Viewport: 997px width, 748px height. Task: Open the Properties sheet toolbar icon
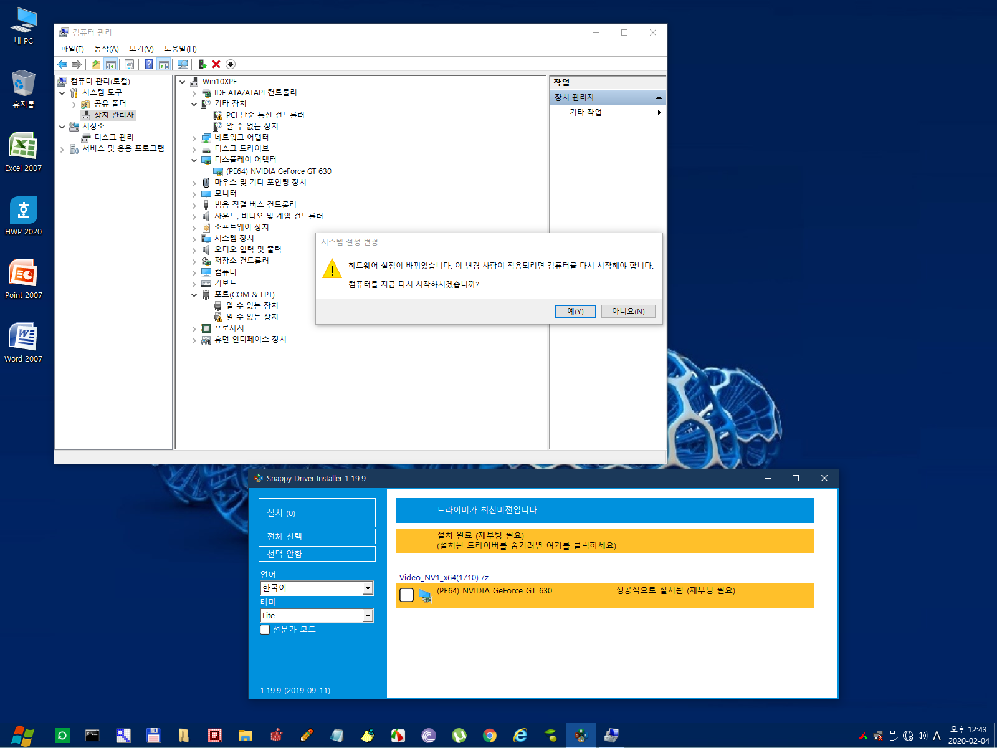point(130,64)
